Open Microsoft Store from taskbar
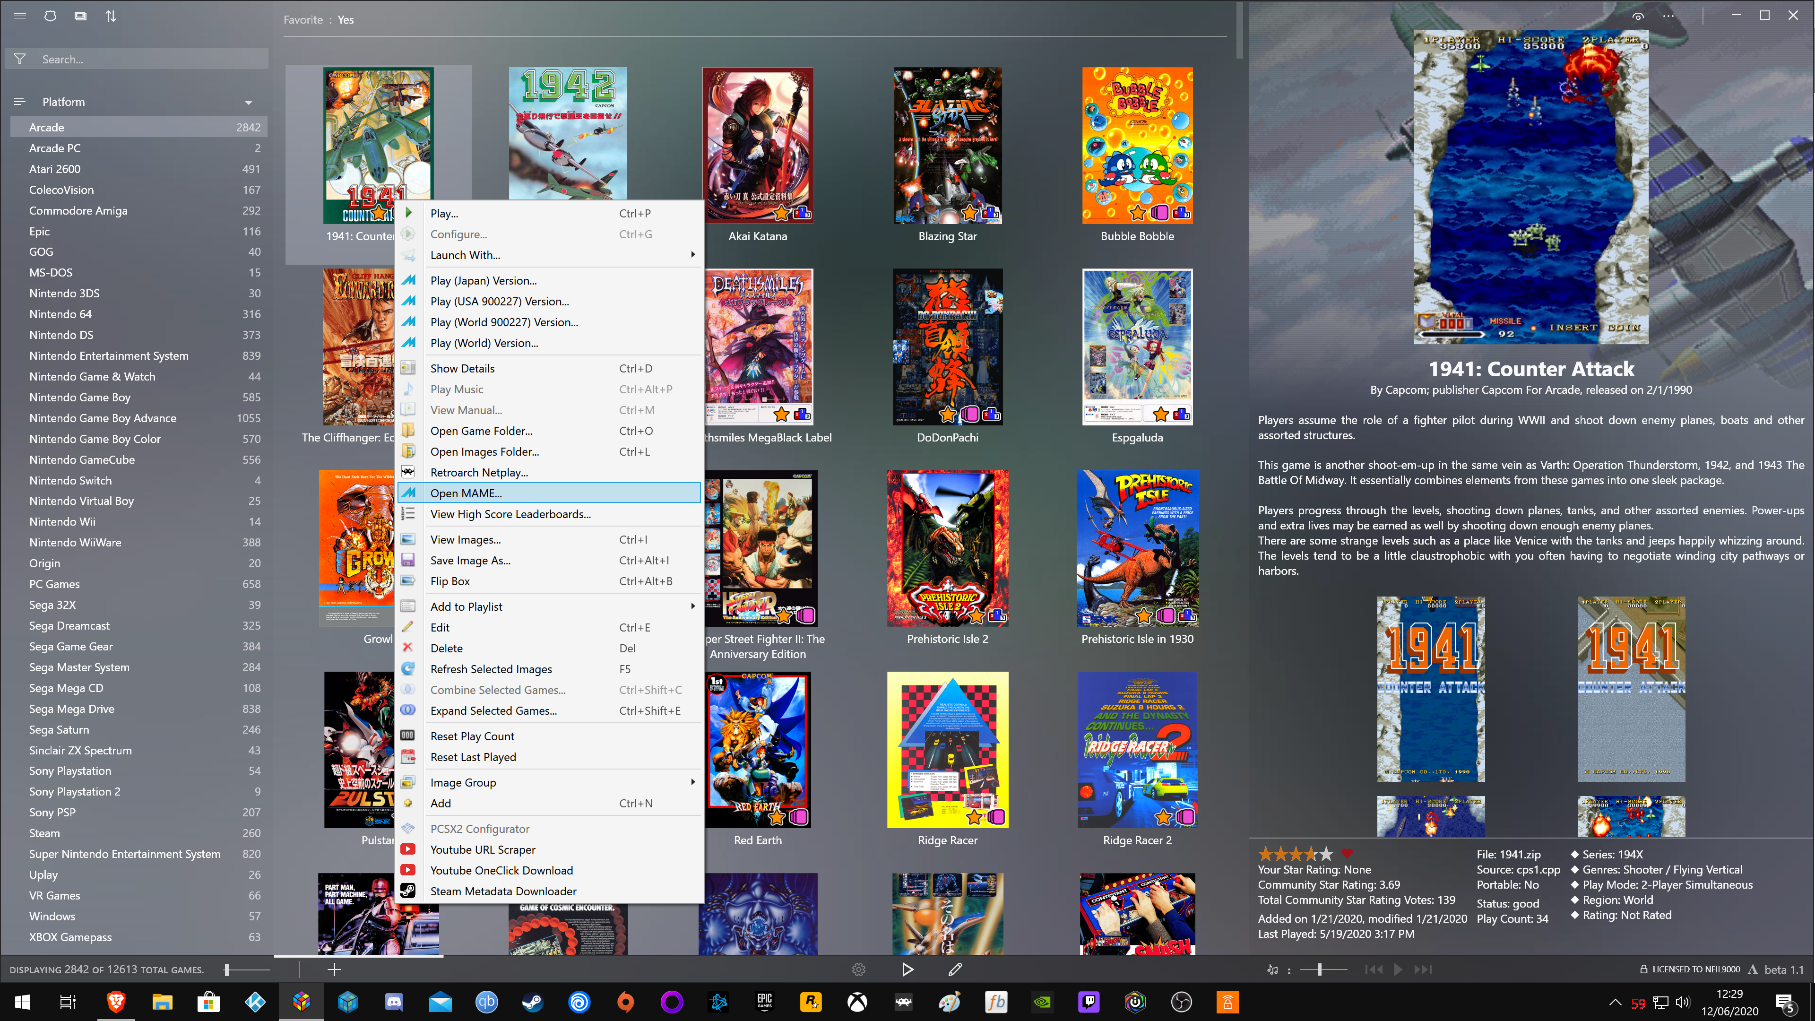Image resolution: width=1815 pixels, height=1021 pixels. coord(208,1001)
